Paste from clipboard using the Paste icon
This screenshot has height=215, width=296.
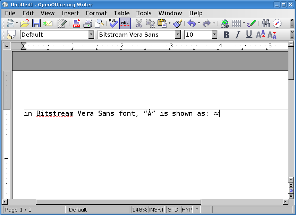coord(162,23)
